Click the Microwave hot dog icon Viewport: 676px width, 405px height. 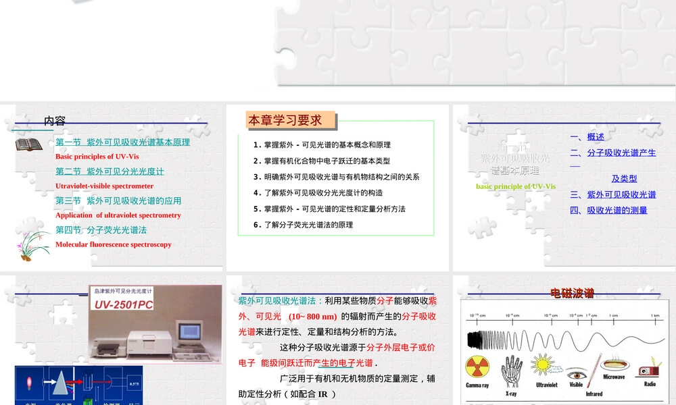click(614, 364)
